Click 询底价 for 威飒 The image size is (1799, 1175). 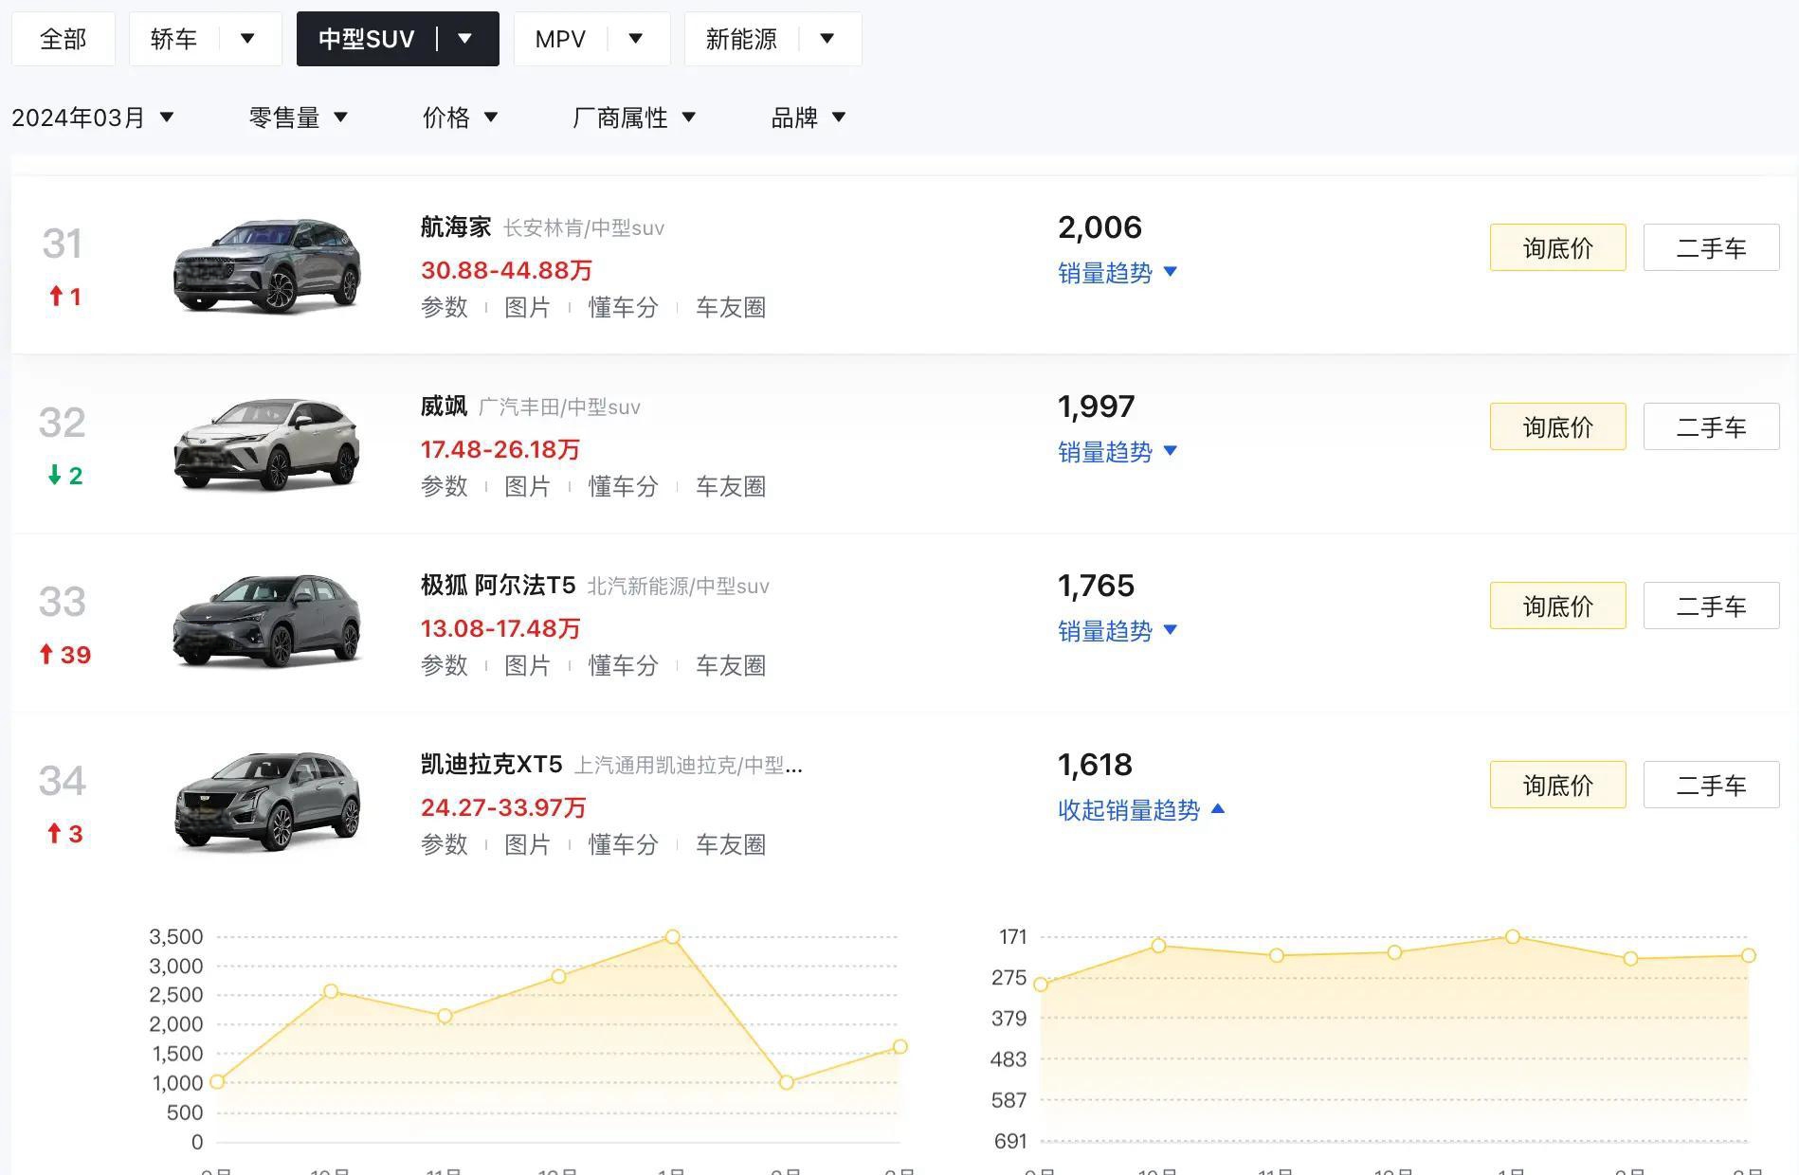pos(1558,426)
